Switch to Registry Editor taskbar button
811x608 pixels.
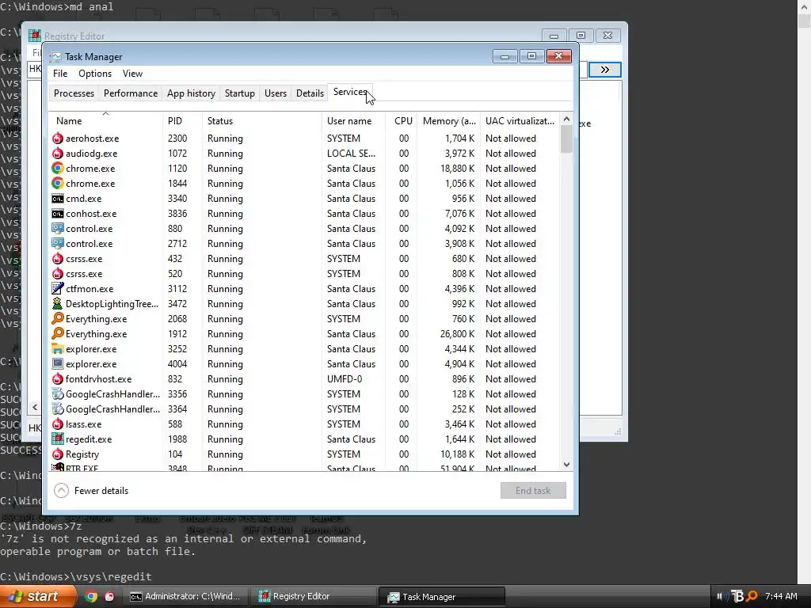pos(314,597)
